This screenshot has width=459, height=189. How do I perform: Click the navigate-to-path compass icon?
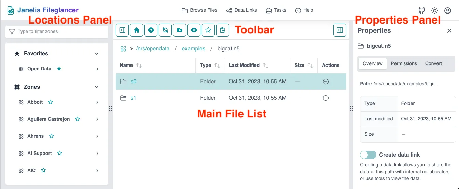[151, 30]
